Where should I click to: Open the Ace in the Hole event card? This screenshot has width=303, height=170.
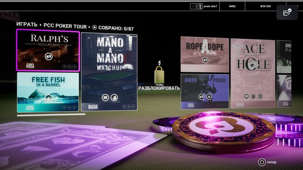click(253, 73)
